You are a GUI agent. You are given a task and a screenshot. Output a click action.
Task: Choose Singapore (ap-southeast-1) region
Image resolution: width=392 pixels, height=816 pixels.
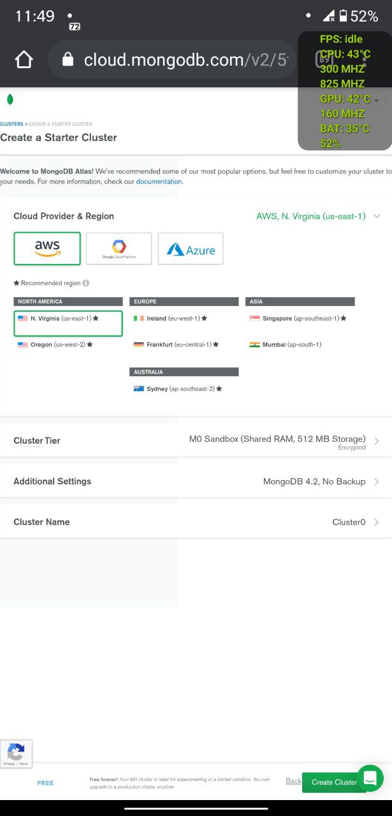click(x=298, y=318)
